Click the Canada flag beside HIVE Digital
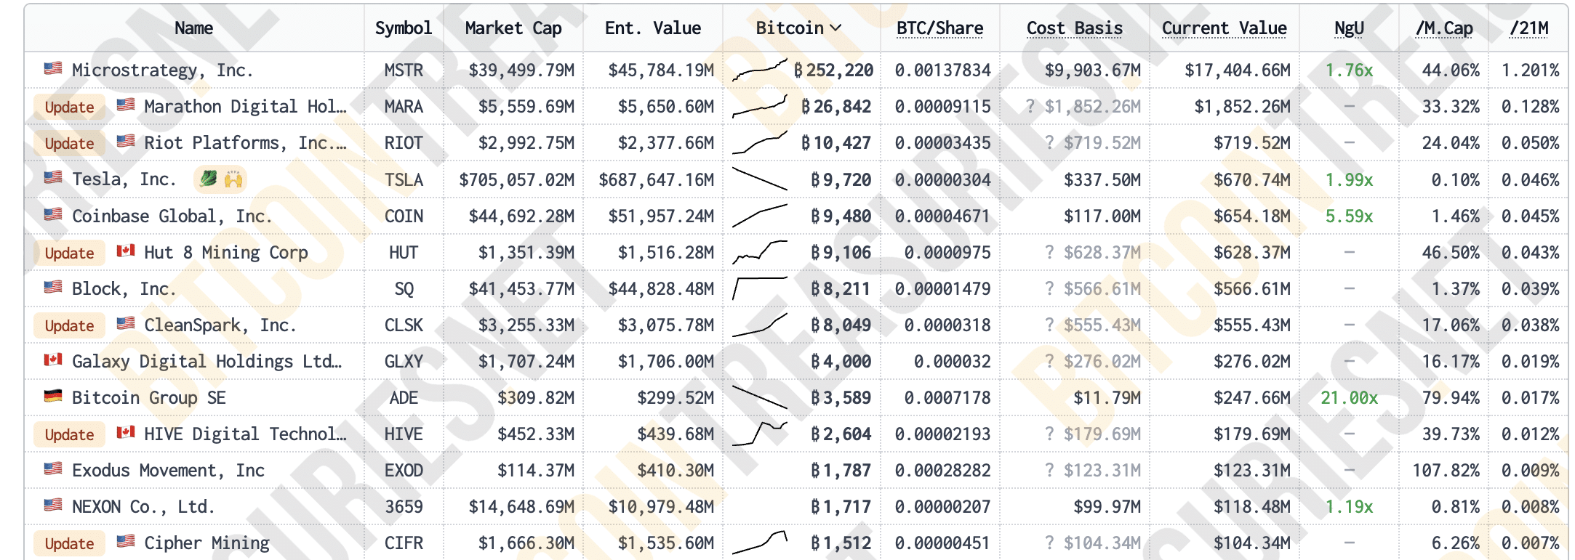This screenshot has height=560, width=1575. (126, 432)
